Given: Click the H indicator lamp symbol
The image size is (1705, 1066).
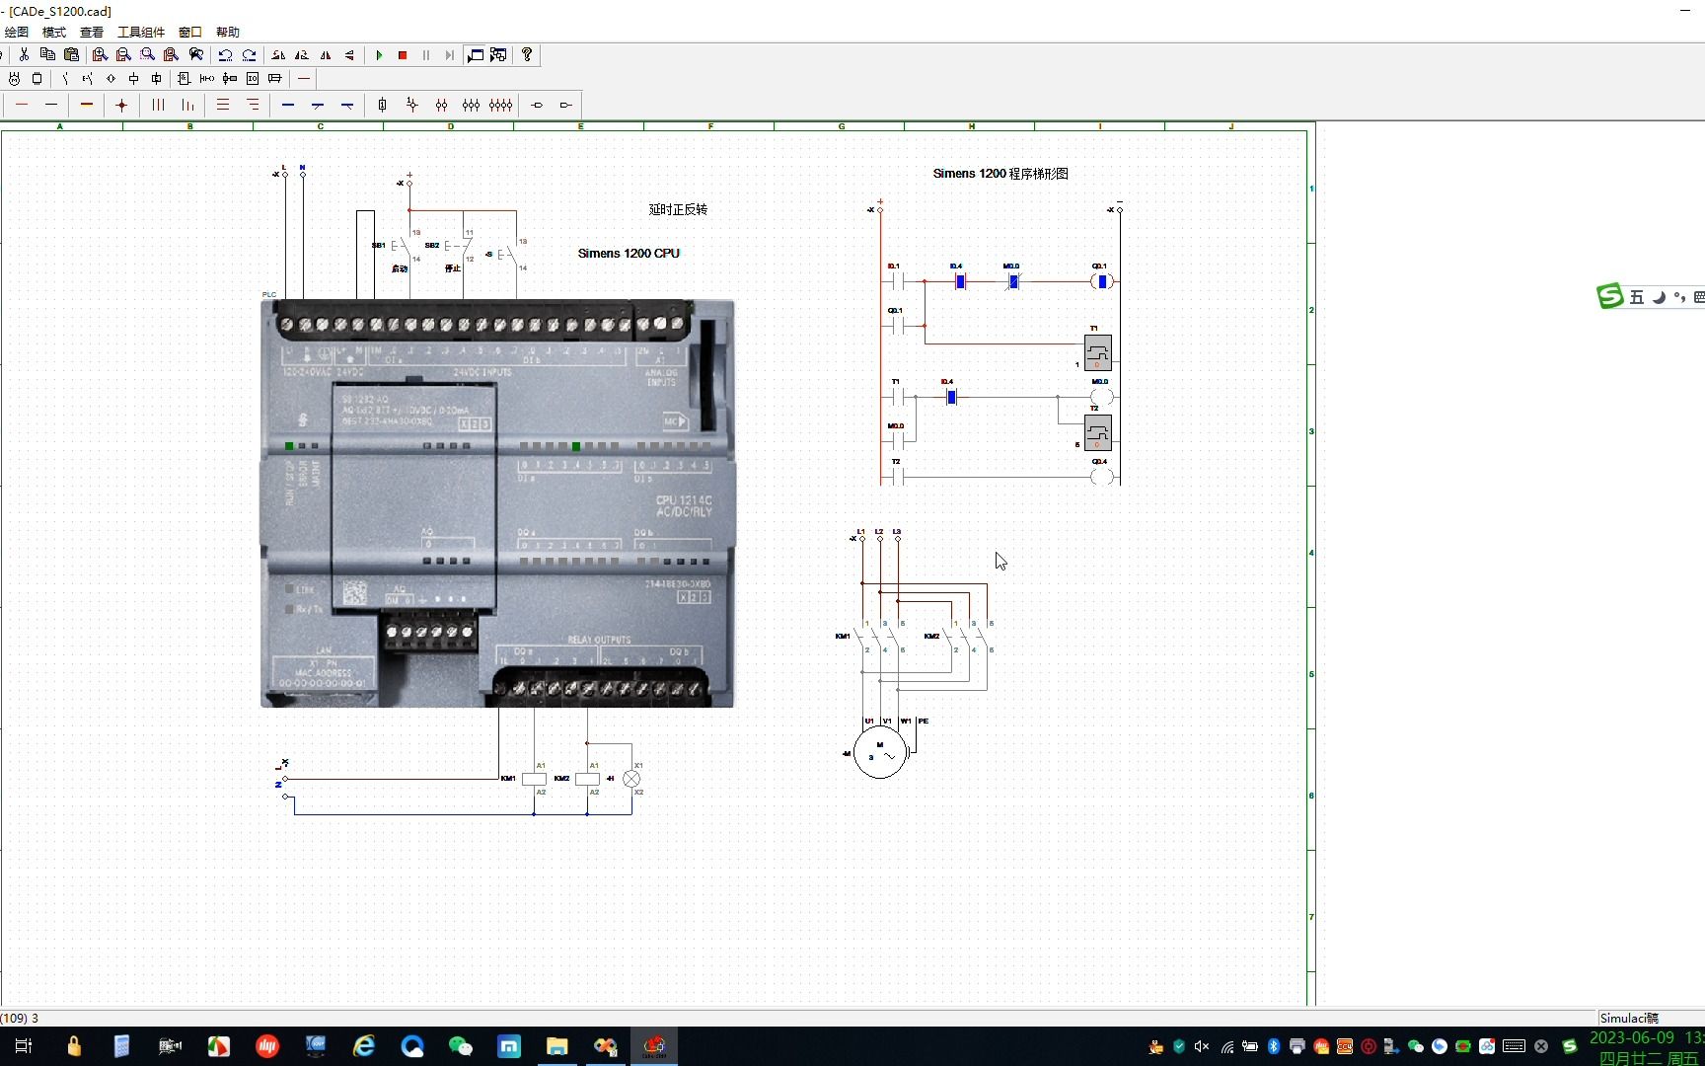Looking at the screenshot, I should (631, 779).
